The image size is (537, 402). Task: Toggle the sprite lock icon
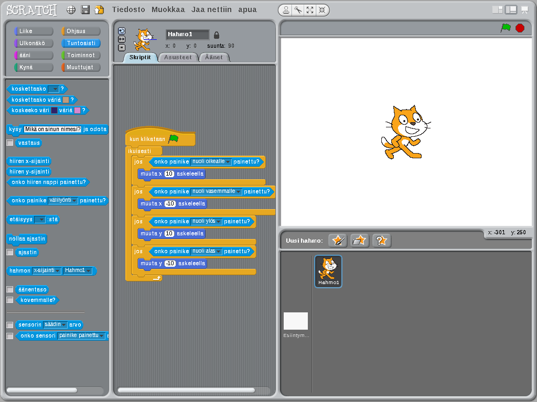coord(217,35)
